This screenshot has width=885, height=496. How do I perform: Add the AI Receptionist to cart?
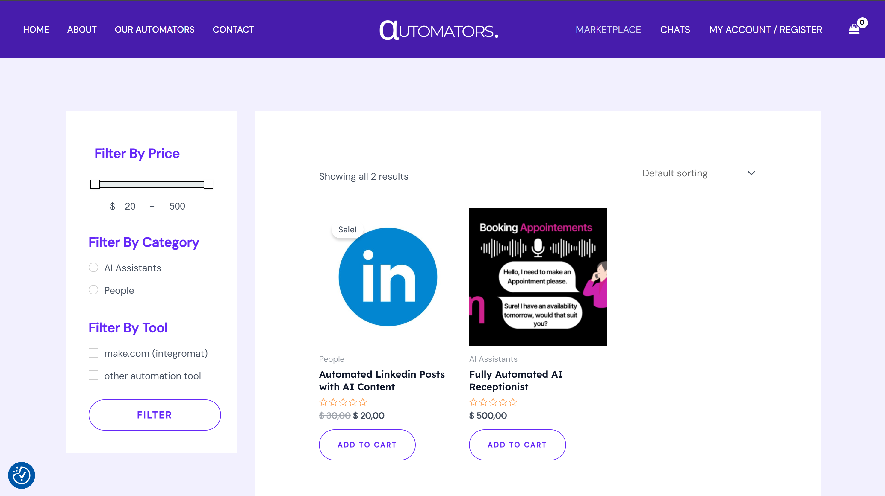coord(517,445)
